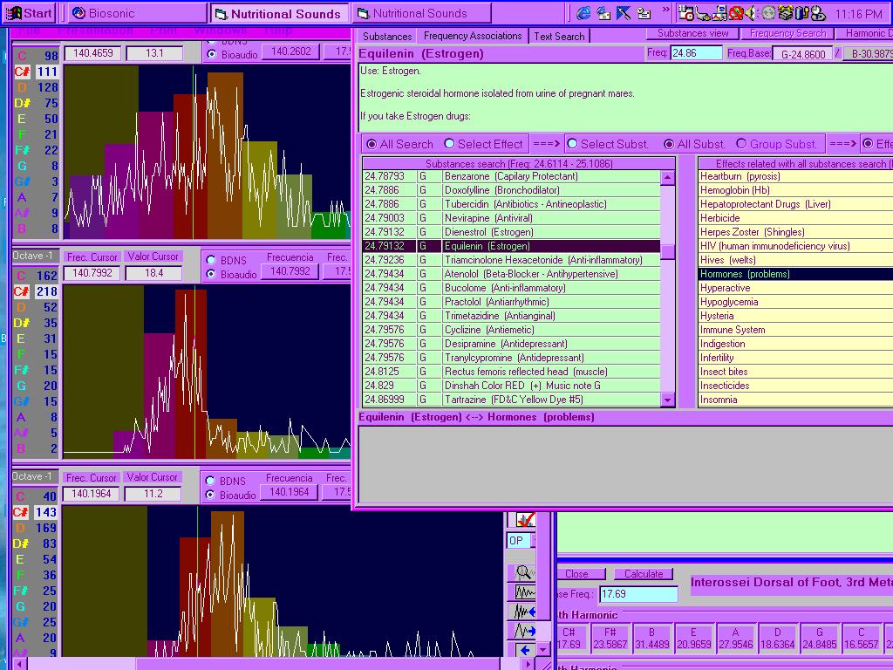Image resolution: width=893 pixels, height=670 pixels.
Task: Click the magnifier zoom waveform icon
Action: (524, 572)
